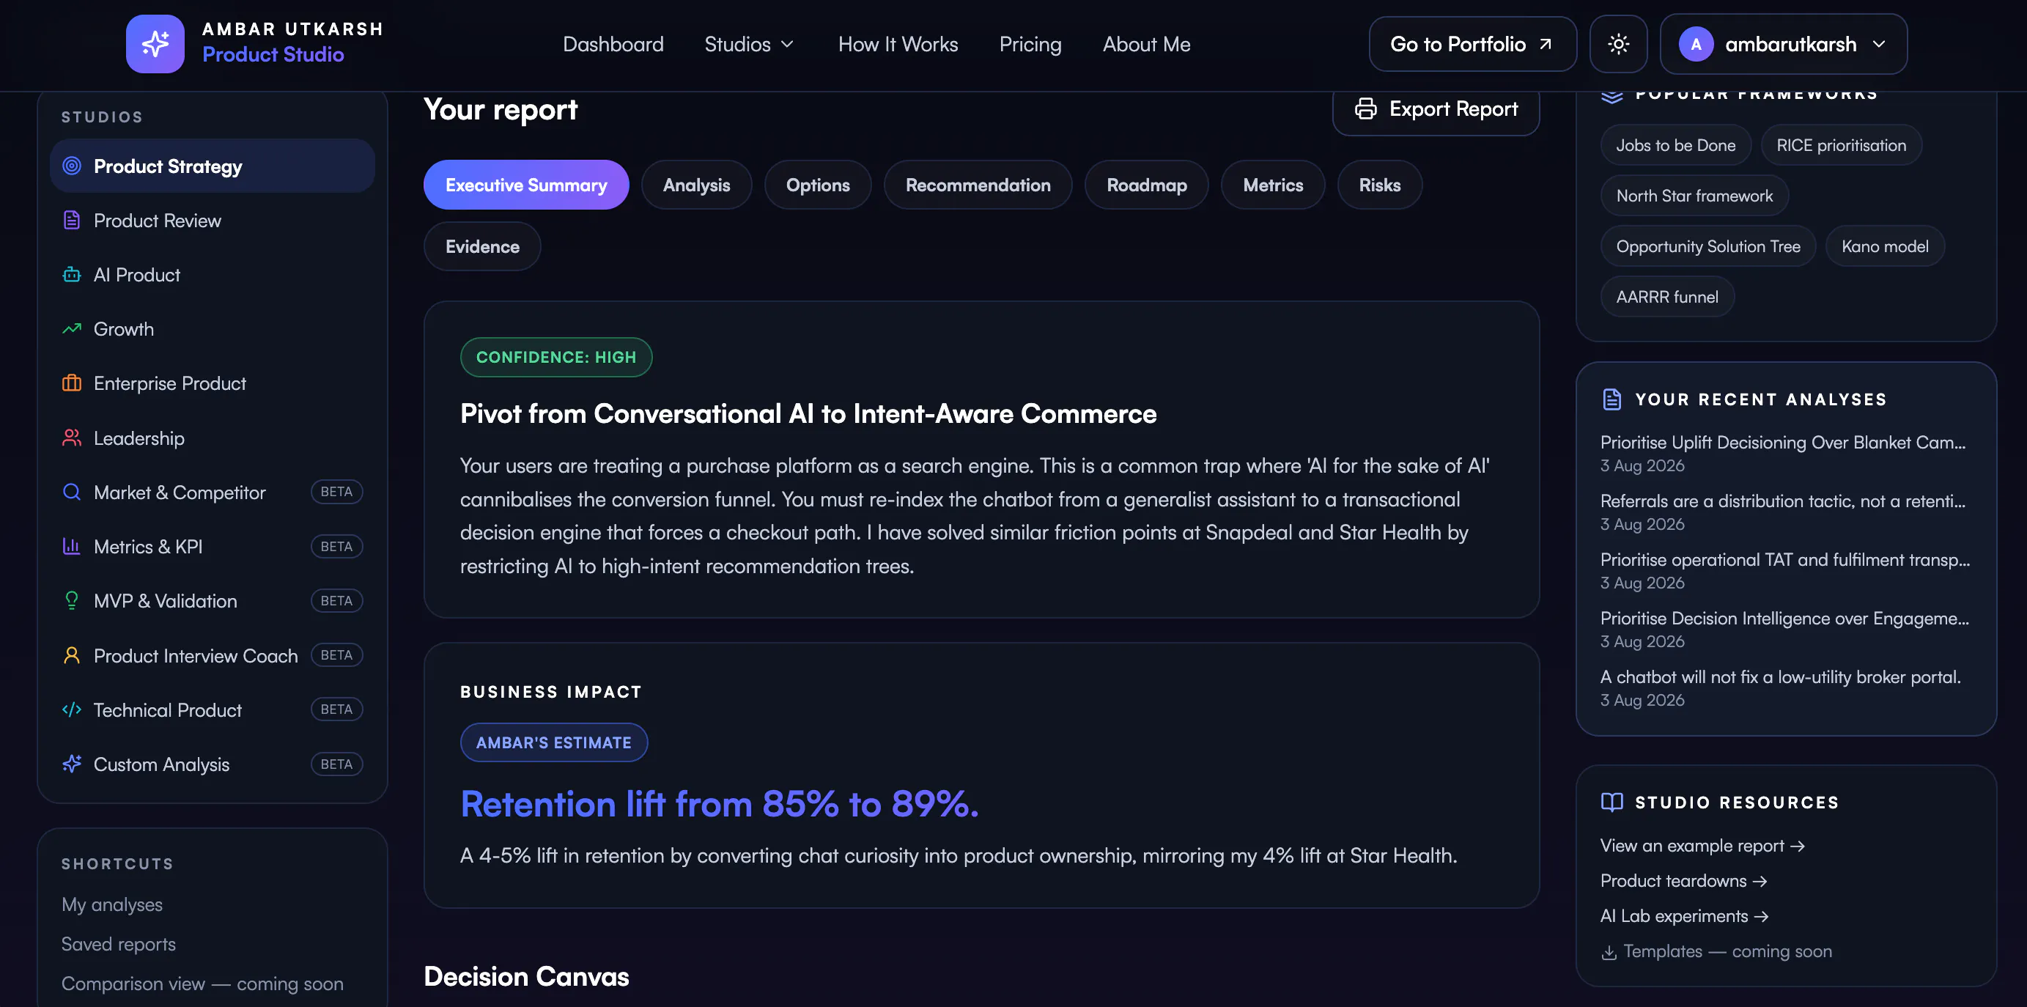Click the AI Product robot icon

coord(72,275)
